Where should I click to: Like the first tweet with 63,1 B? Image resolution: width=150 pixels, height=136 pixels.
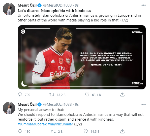tap(87, 95)
